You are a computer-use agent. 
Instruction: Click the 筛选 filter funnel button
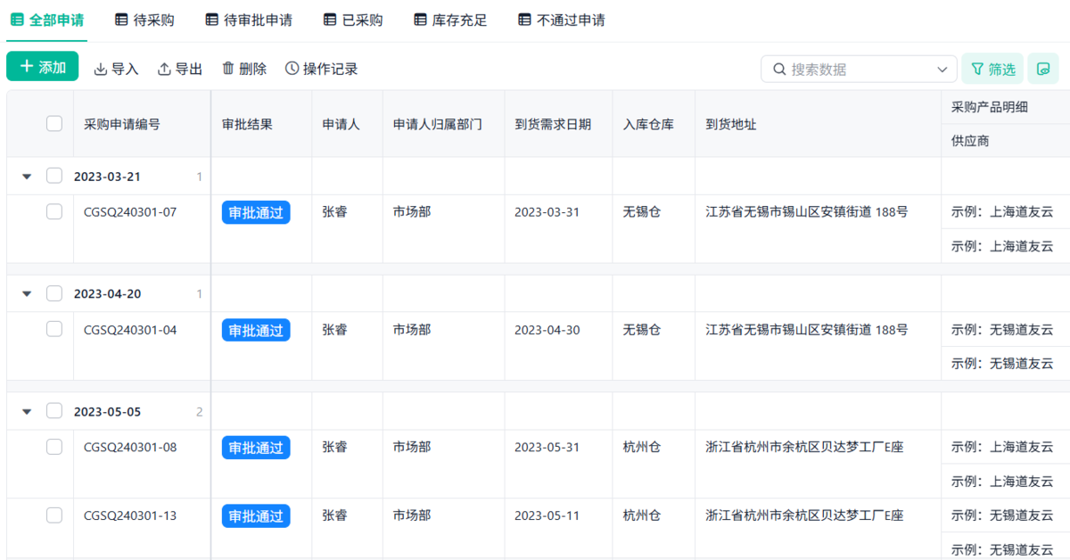(x=992, y=69)
